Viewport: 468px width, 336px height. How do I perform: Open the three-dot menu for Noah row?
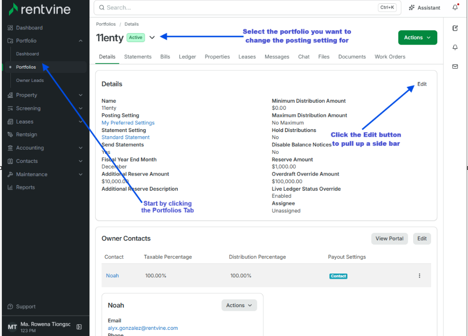click(x=419, y=276)
